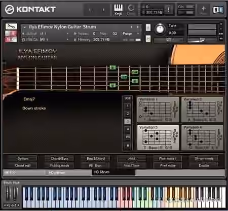
Task: Toggle the Fret noise button
Action: click(168, 165)
